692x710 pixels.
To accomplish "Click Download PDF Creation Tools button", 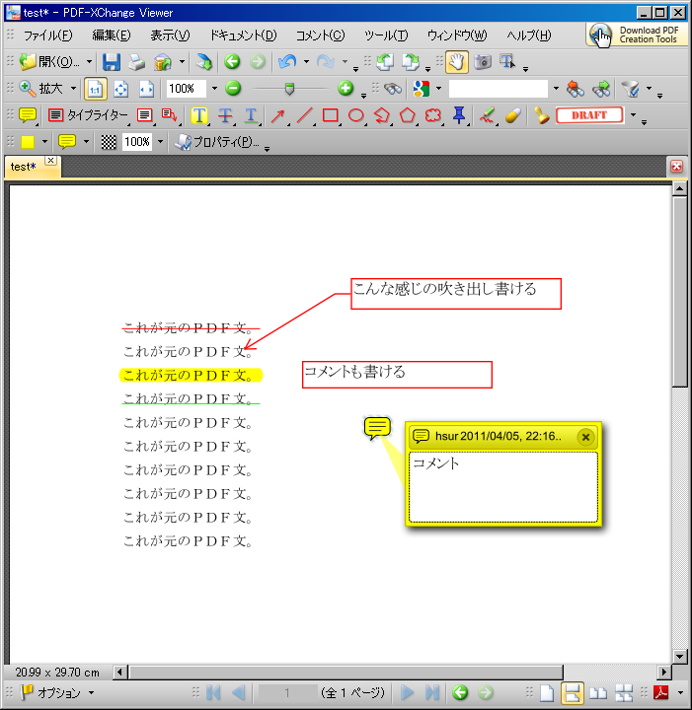I will pos(637,35).
